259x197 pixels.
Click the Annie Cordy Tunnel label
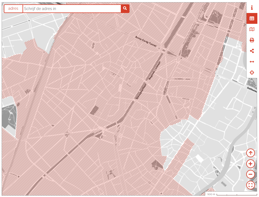coord(146,41)
